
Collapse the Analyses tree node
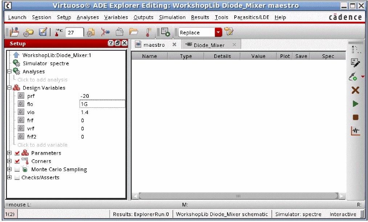click(9, 71)
